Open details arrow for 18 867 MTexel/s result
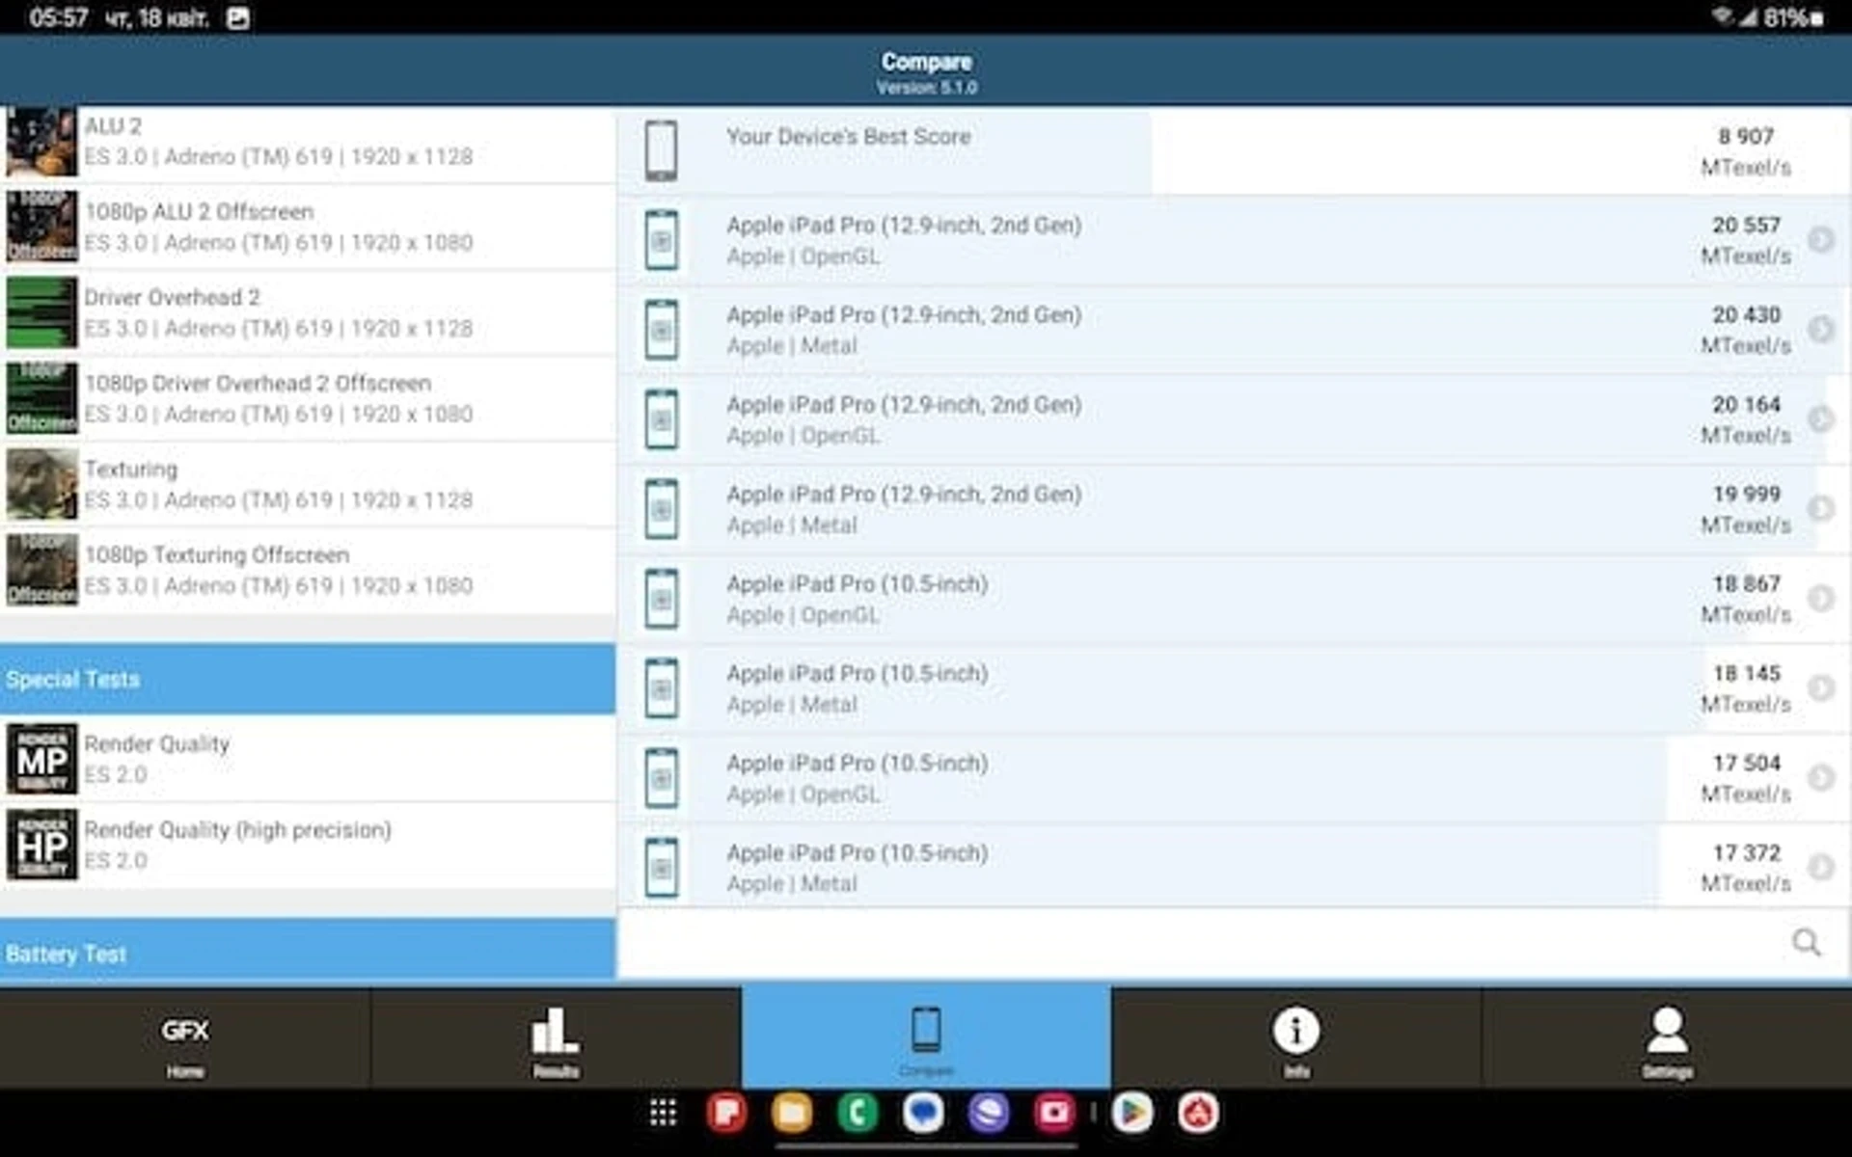Screen dimensions: 1852x1157 1820,598
